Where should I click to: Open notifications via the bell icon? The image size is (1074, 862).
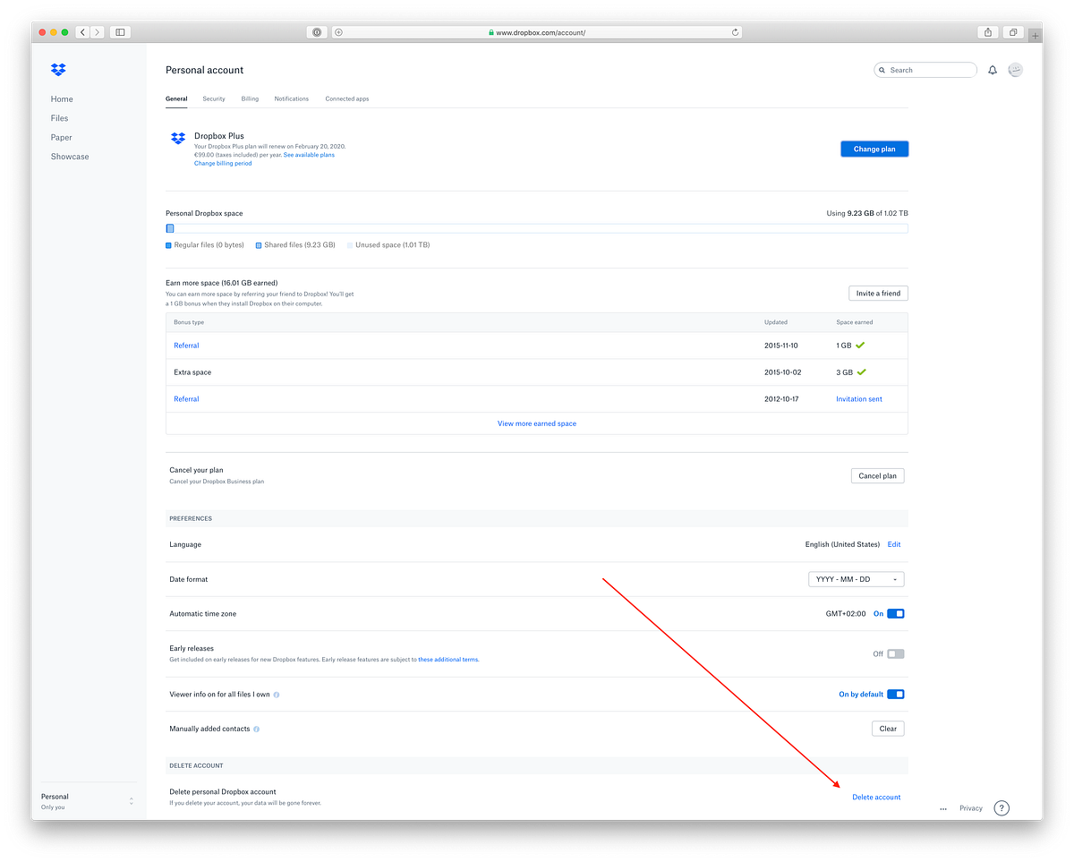(992, 69)
